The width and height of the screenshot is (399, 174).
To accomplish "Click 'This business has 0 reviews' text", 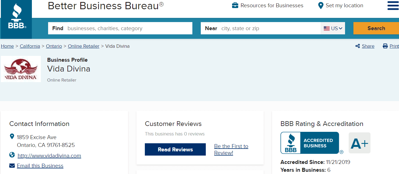I will pyautogui.click(x=175, y=134).
